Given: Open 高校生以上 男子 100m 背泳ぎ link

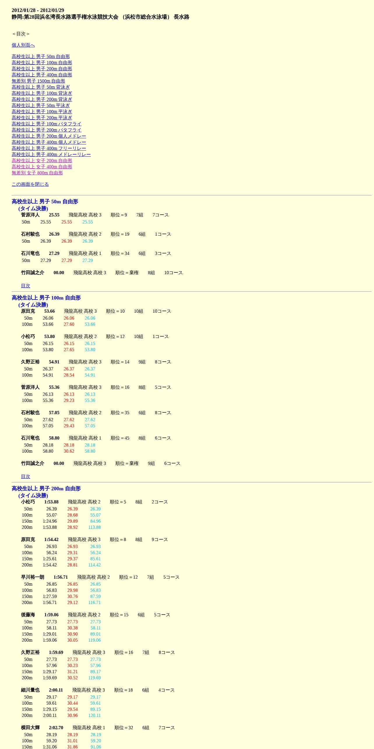Looking at the screenshot, I should pyautogui.click(x=42, y=93).
